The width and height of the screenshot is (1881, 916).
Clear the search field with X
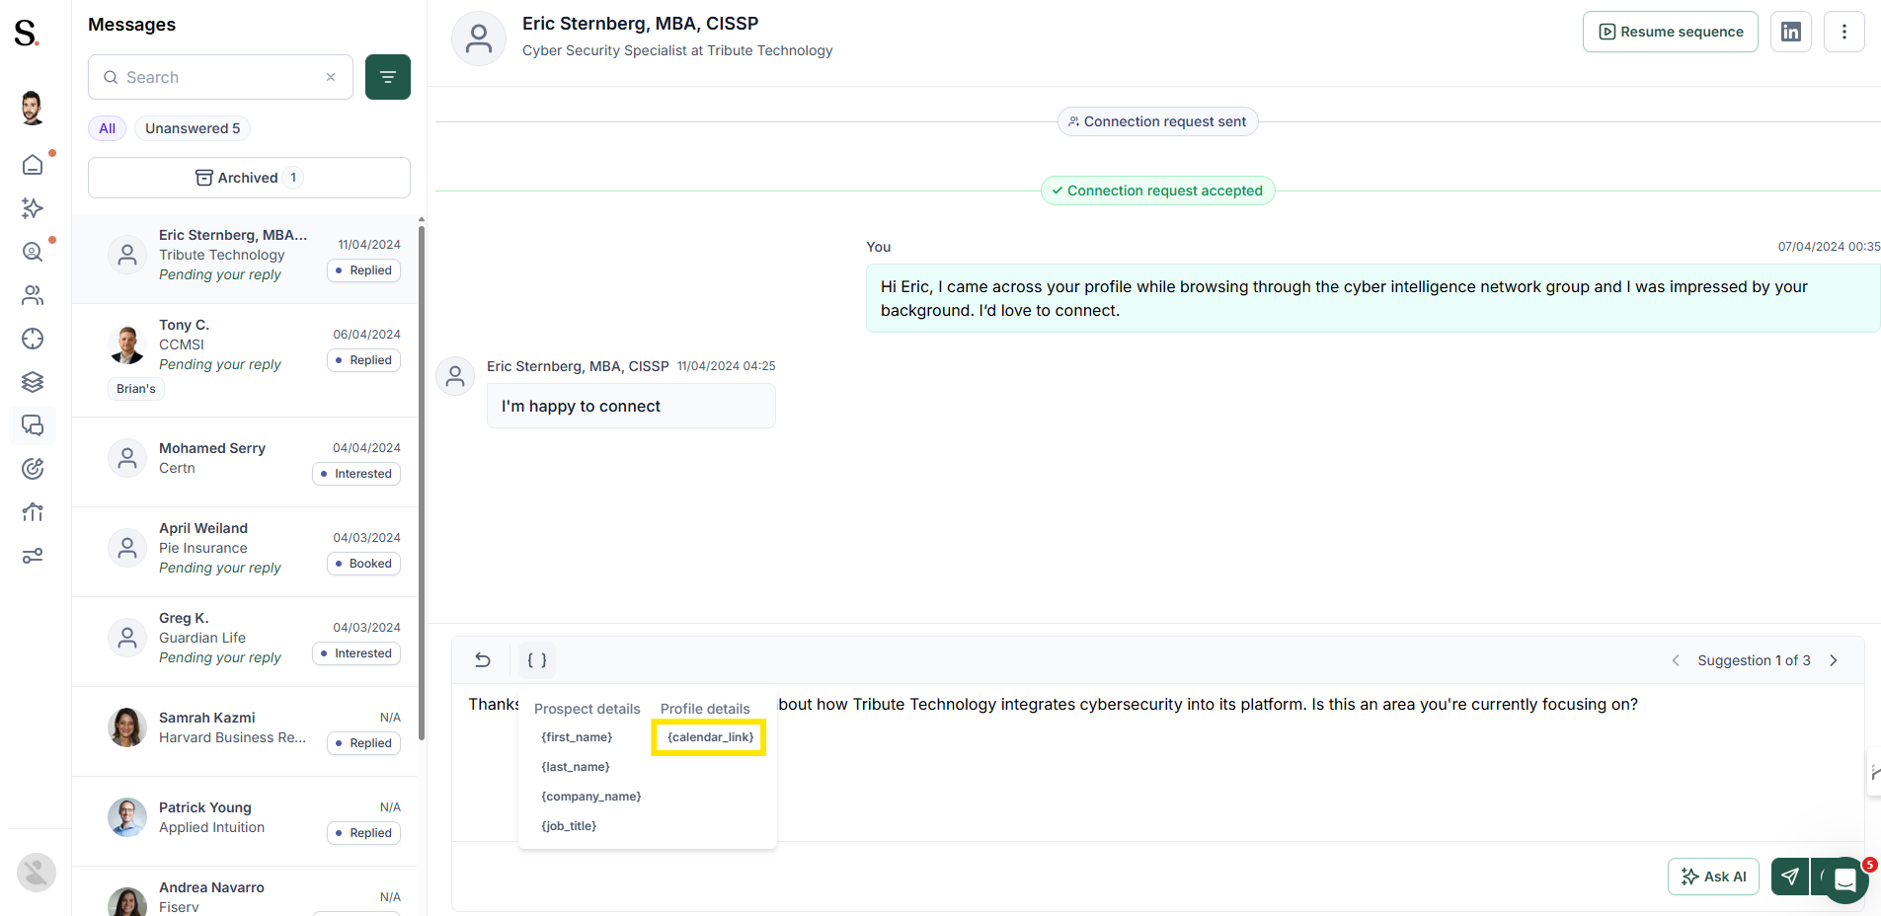[x=331, y=77]
